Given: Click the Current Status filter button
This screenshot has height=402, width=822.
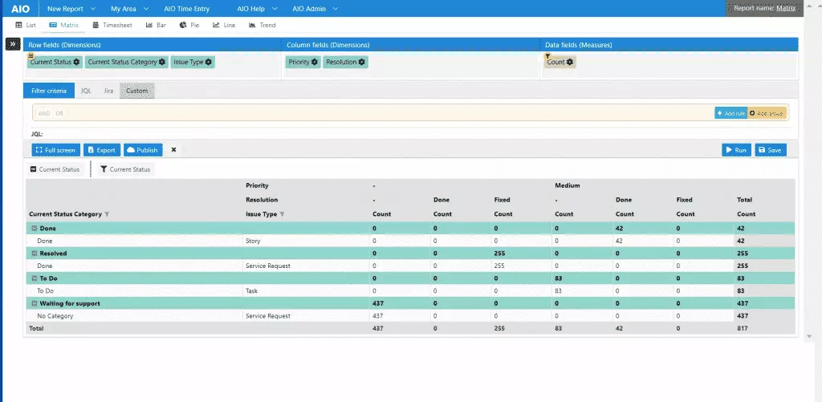Looking at the screenshot, I should pyautogui.click(x=125, y=169).
